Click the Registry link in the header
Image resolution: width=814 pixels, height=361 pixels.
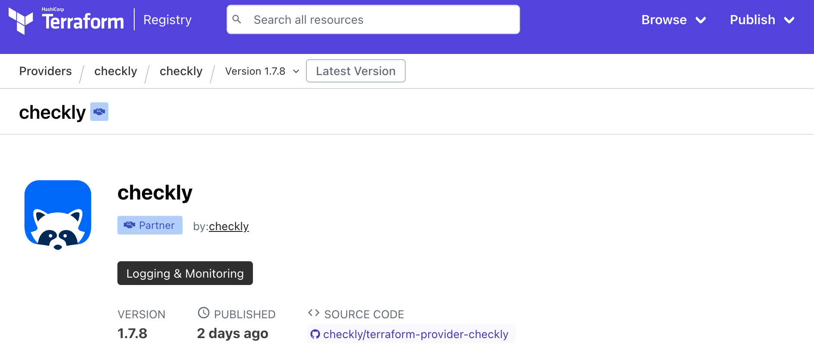[x=167, y=20]
